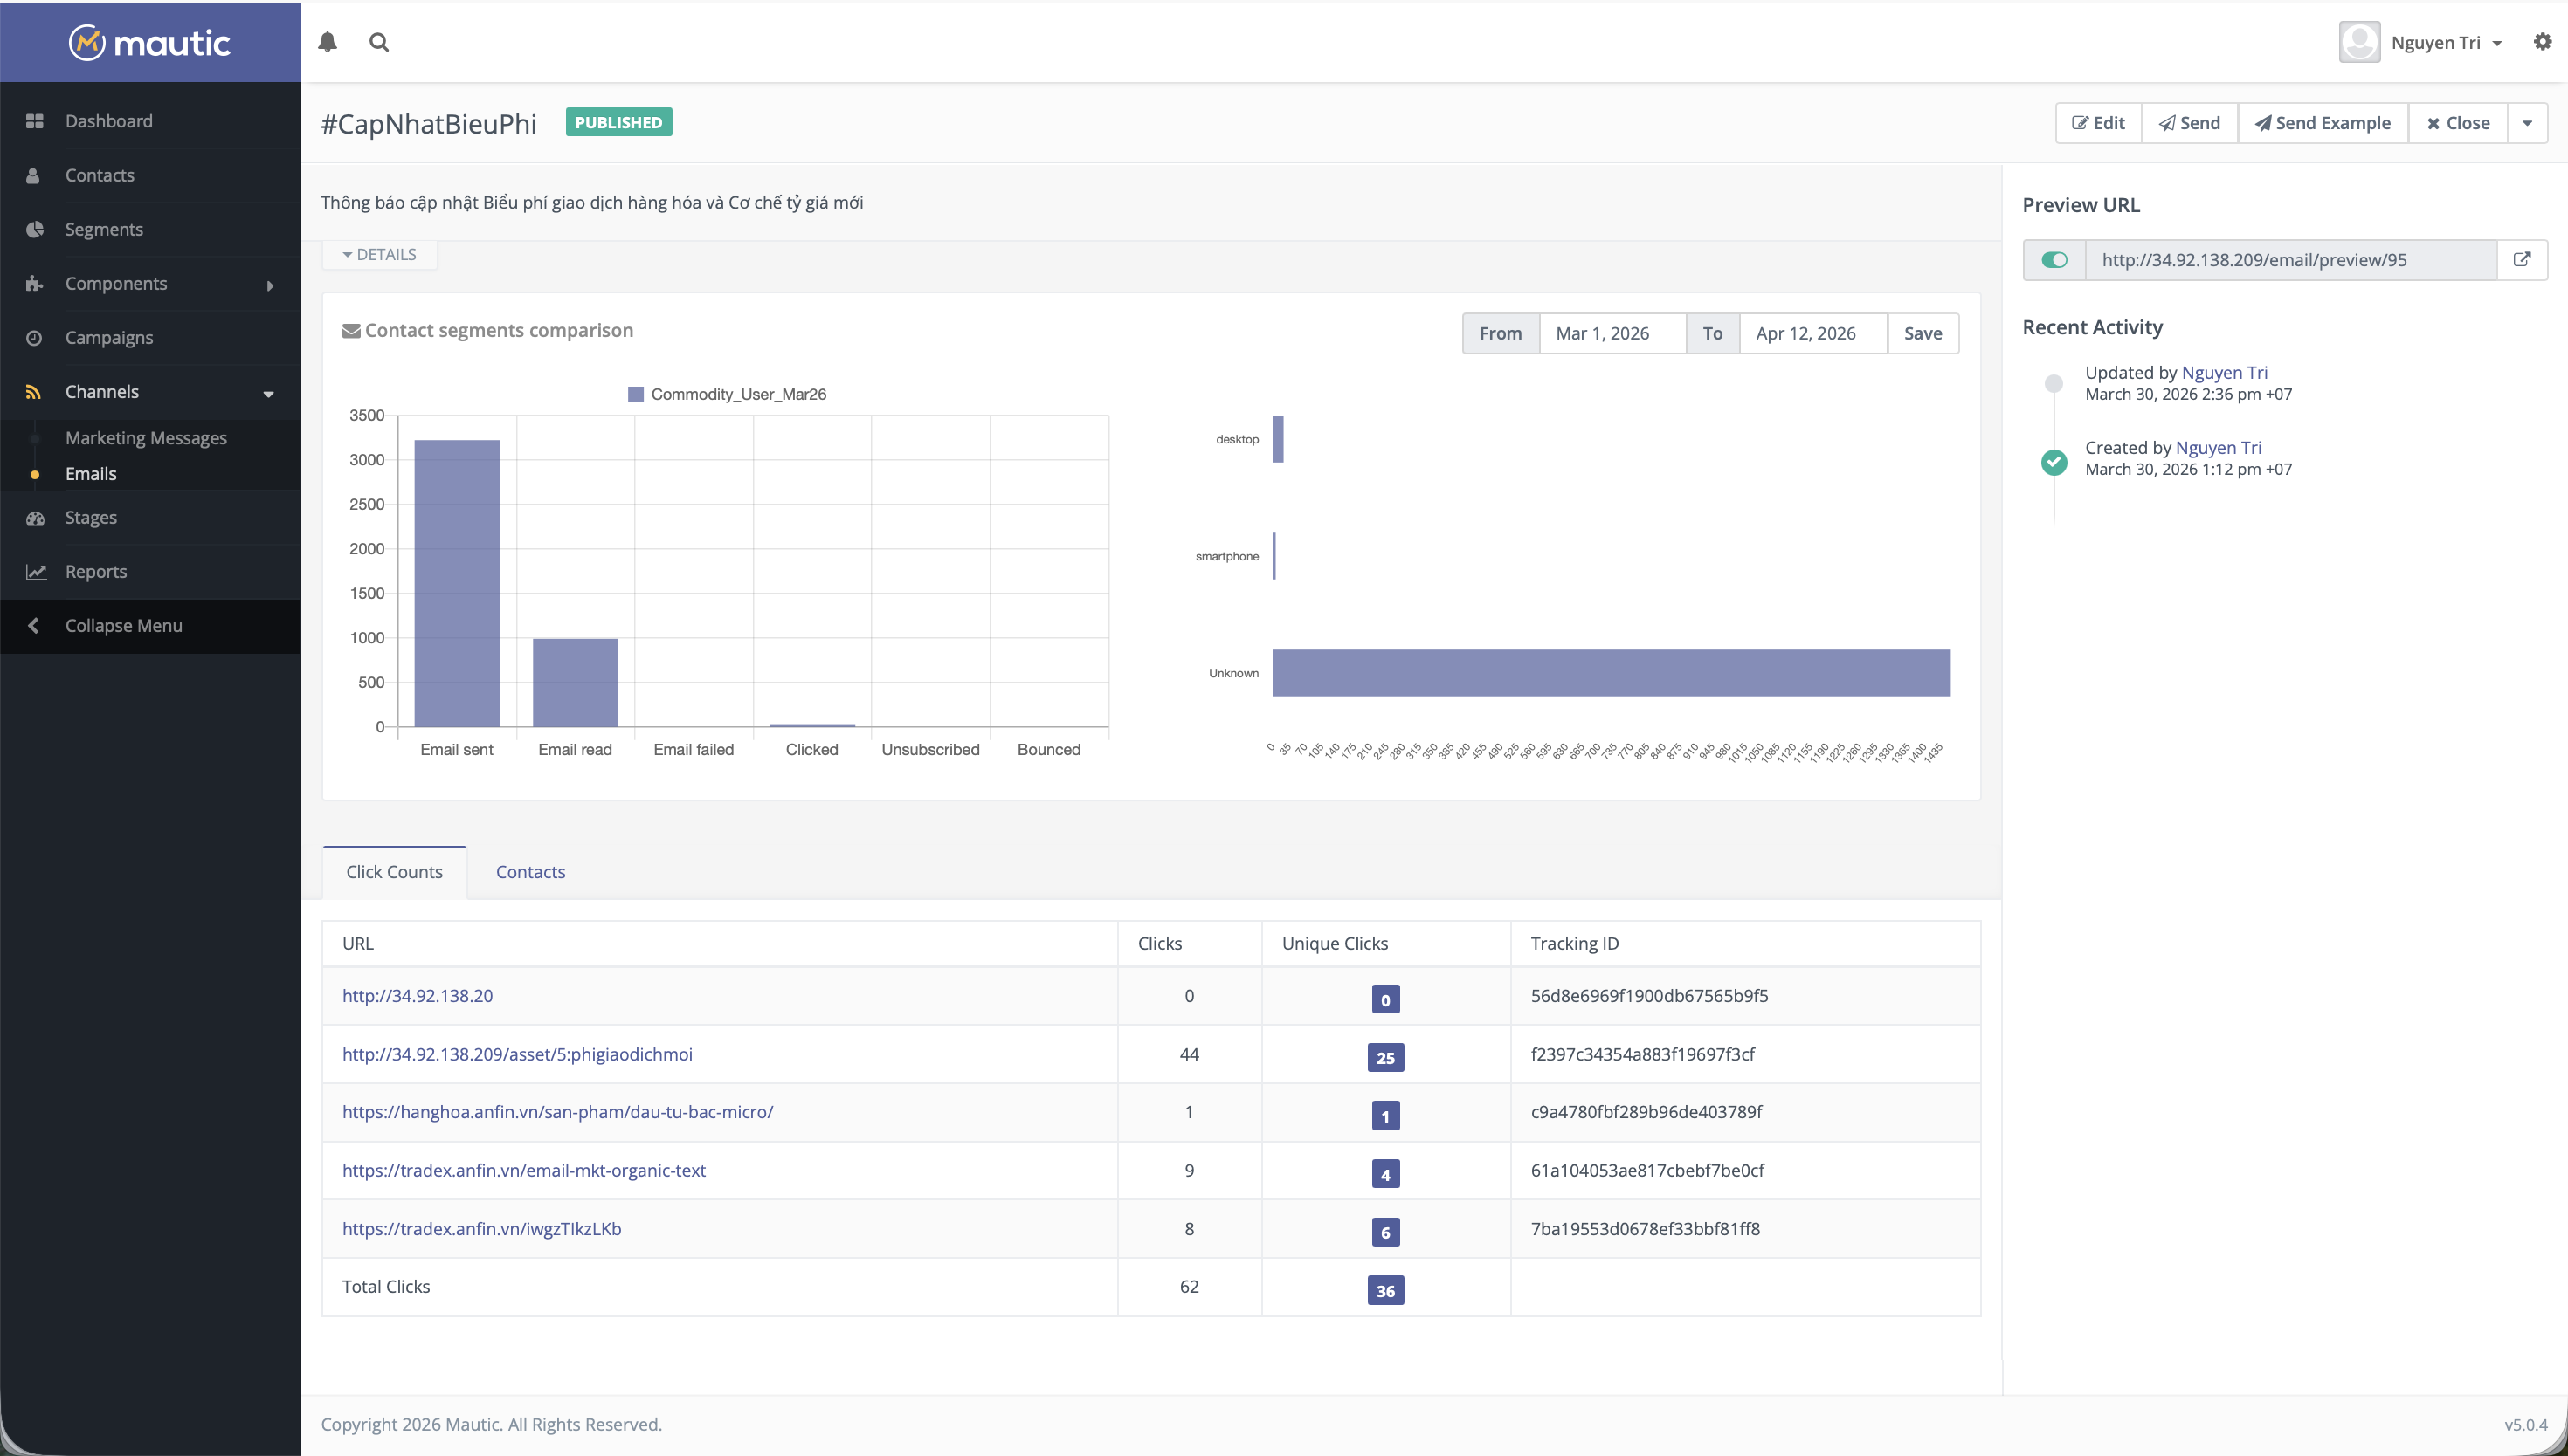
Task: Collapse the left navigation menu
Action: click(122, 625)
